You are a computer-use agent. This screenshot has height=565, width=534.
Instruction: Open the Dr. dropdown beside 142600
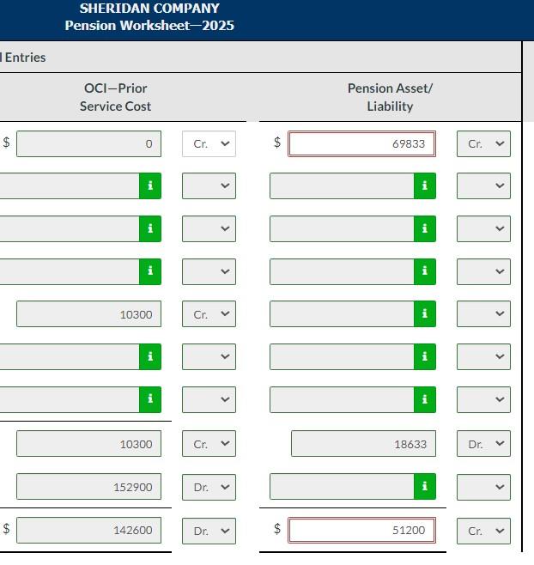click(x=209, y=531)
